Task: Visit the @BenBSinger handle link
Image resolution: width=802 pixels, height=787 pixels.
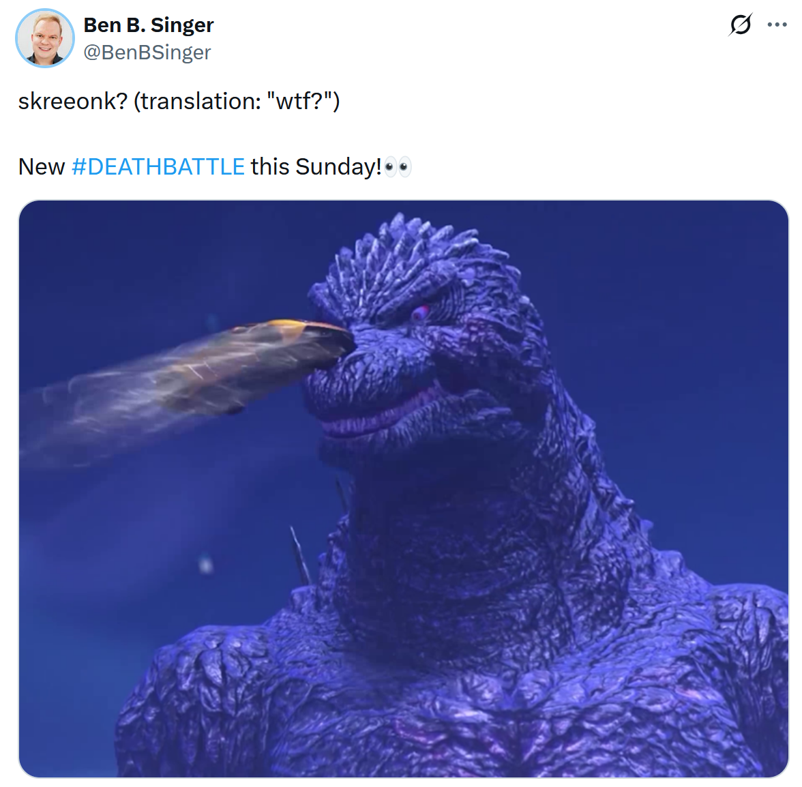Action: click(147, 52)
